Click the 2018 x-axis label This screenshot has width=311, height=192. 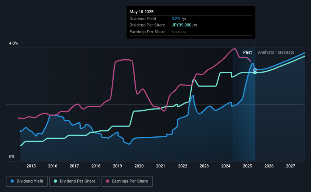pos(96,166)
